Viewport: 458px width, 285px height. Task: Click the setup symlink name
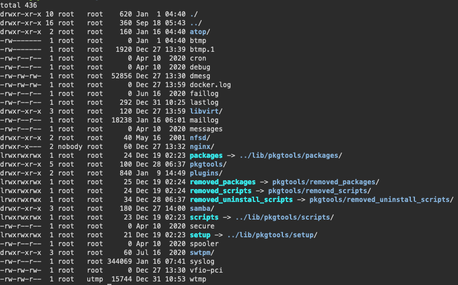(x=200, y=235)
